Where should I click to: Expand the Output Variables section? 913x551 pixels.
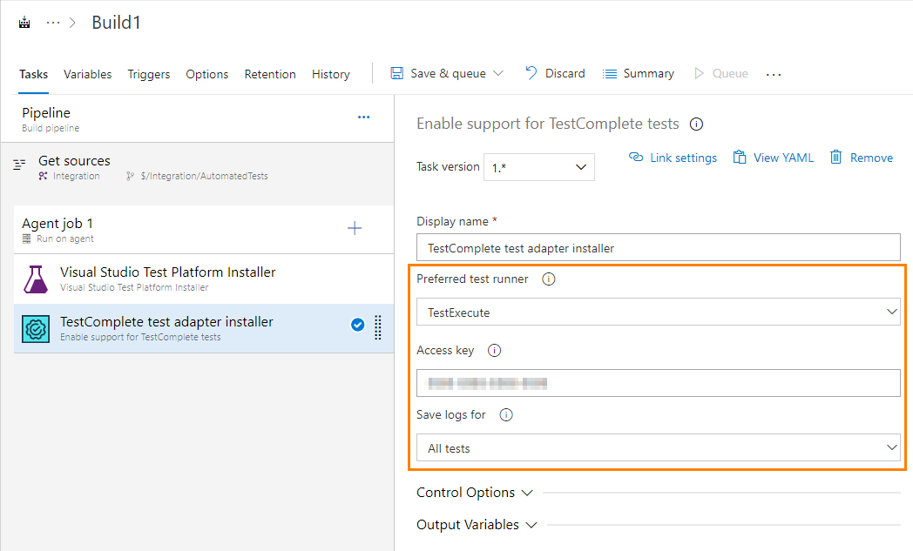pos(477,525)
